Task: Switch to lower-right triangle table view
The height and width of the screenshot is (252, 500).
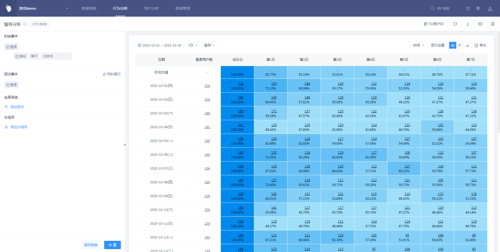Action: pos(467,46)
